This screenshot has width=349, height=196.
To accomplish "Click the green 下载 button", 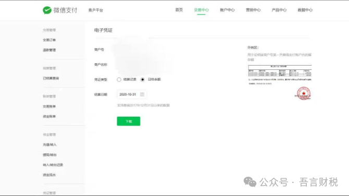I will pyautogui.click(x=129, y=121).
